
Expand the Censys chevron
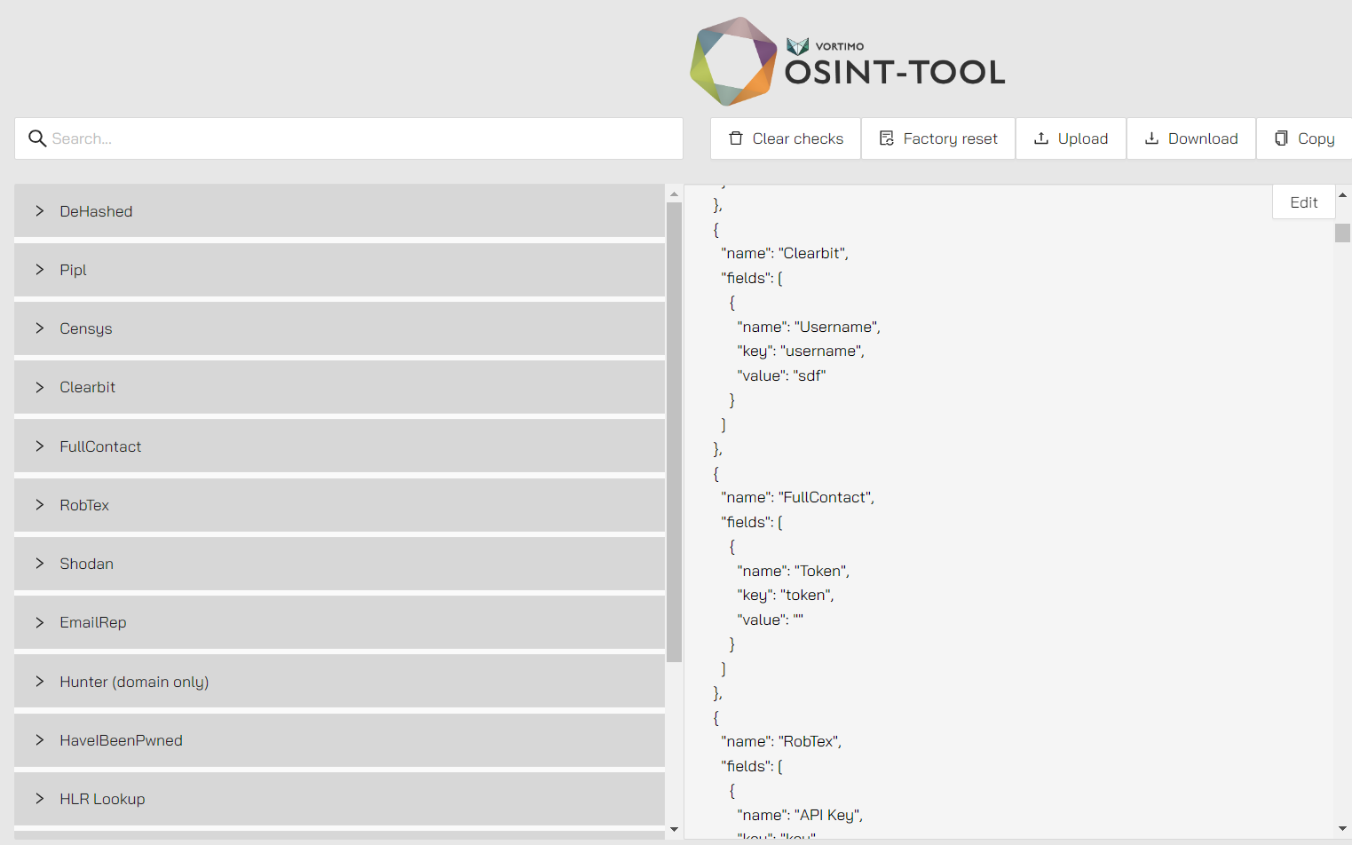40,328
